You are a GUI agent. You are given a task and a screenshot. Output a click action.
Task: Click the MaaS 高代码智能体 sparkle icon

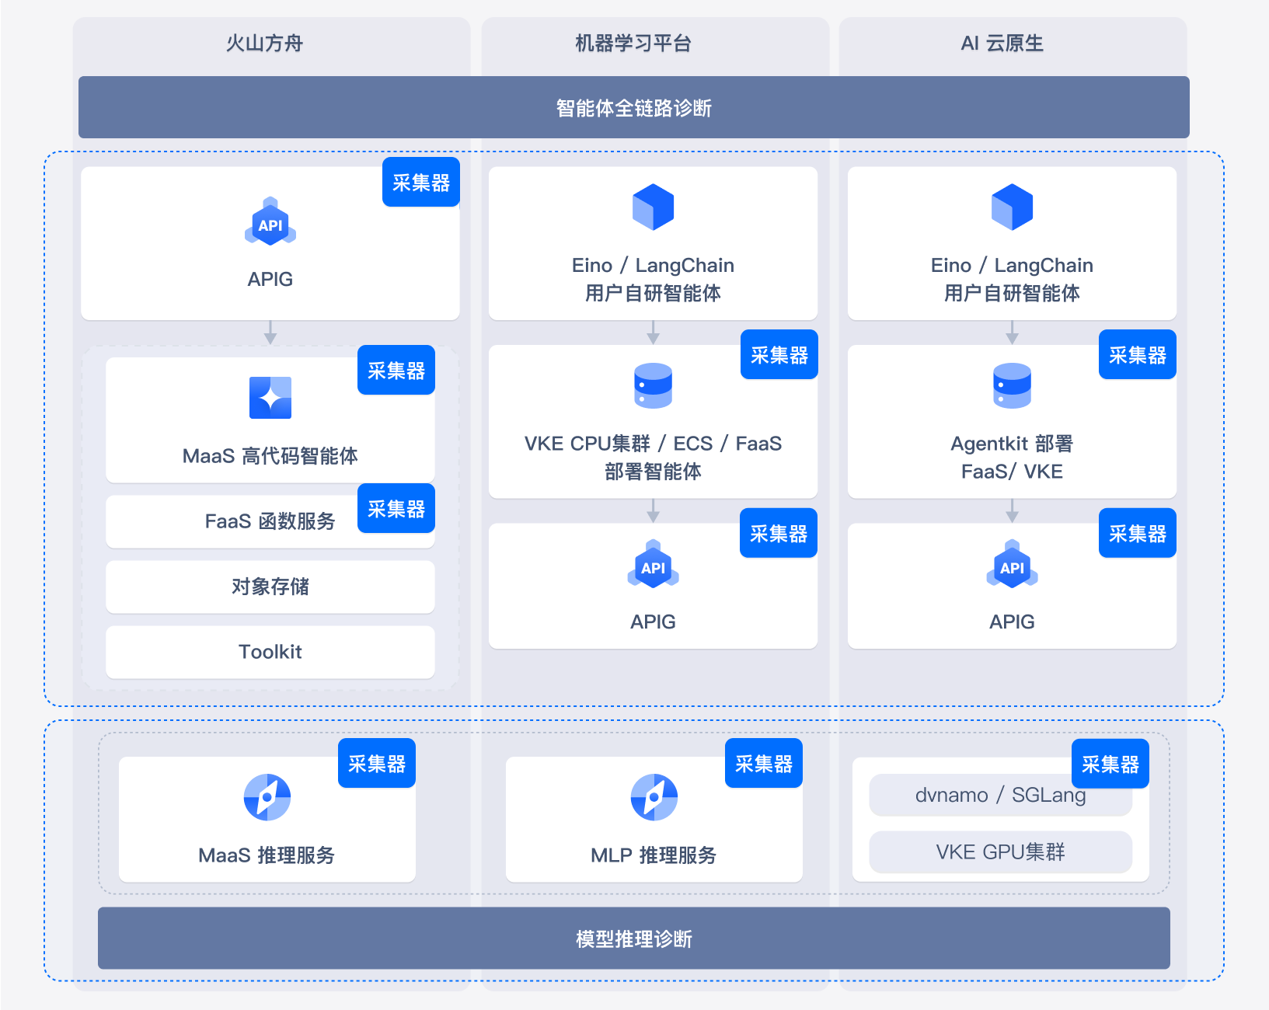point(270,398)
